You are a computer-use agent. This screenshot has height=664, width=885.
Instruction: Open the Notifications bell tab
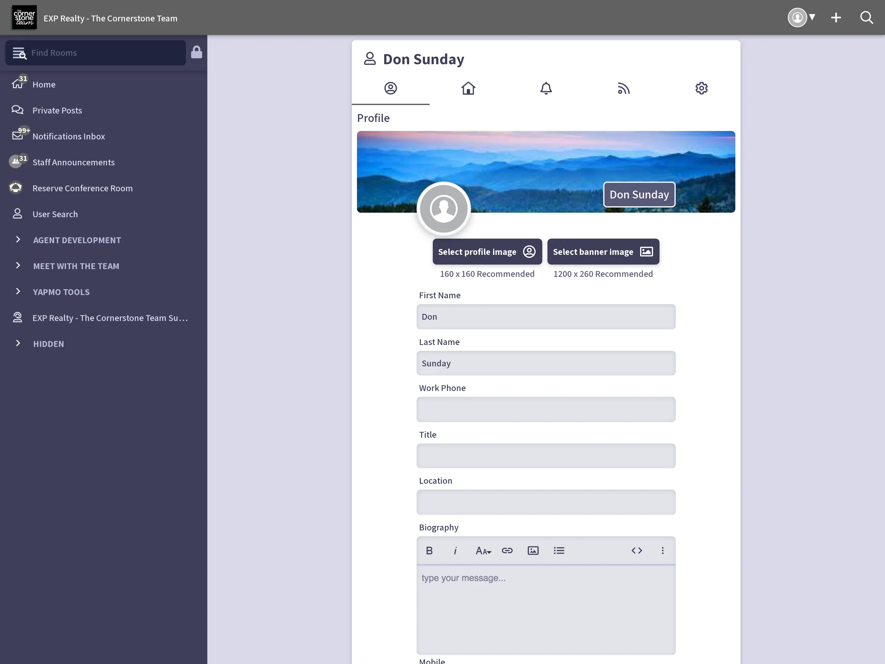[x=546, y=88]
